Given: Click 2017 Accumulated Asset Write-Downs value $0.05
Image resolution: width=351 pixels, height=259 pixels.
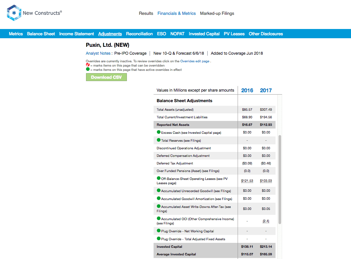Looking at the screenshot, I should (266, 209).
